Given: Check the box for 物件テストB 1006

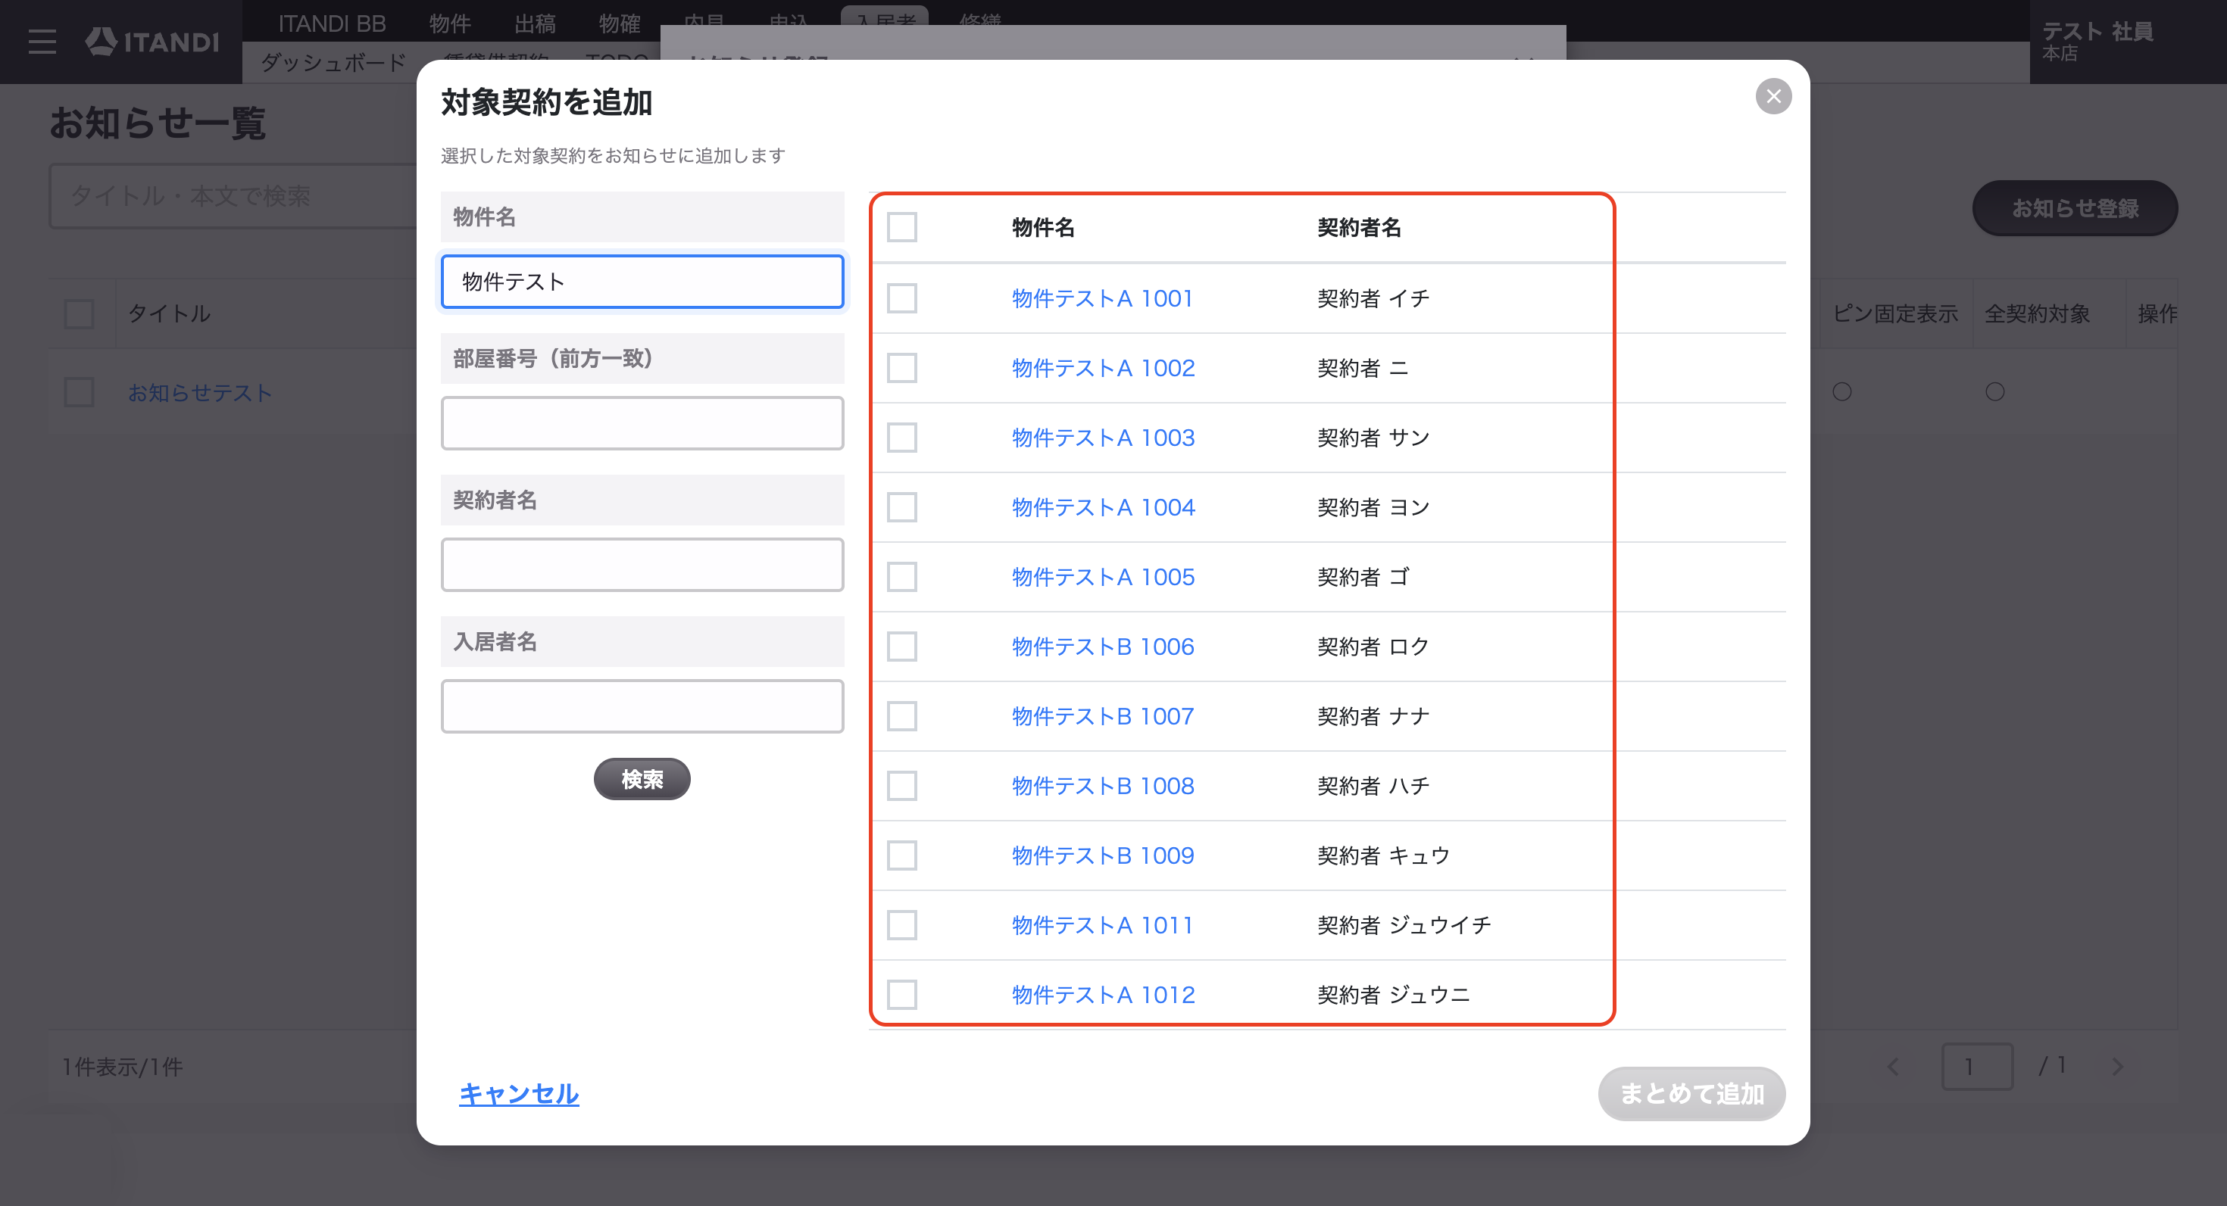Looking at the screenshot, I should click(901, 647).
